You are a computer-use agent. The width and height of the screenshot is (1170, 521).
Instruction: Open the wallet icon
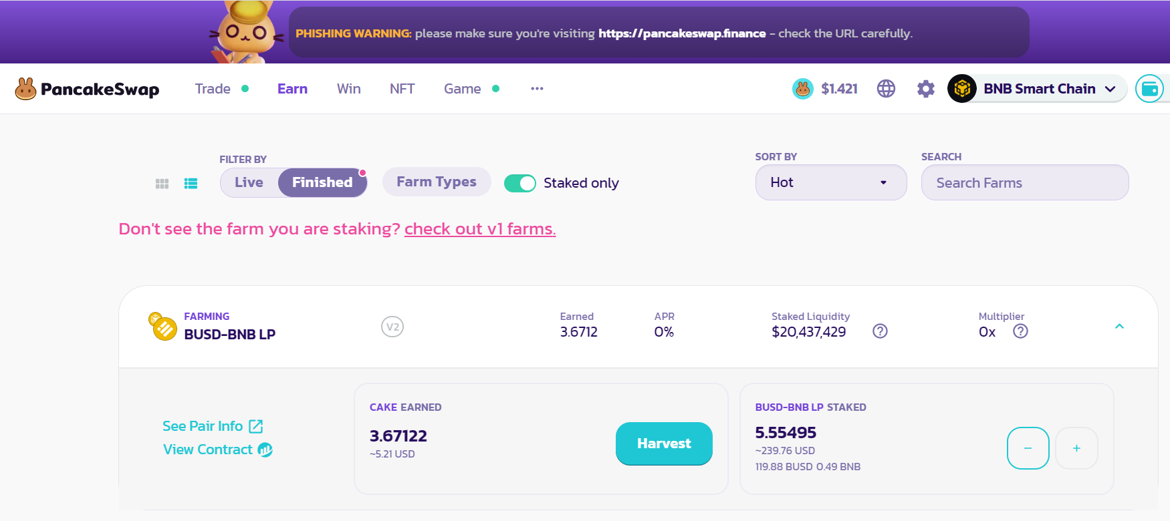[1149, 89]
